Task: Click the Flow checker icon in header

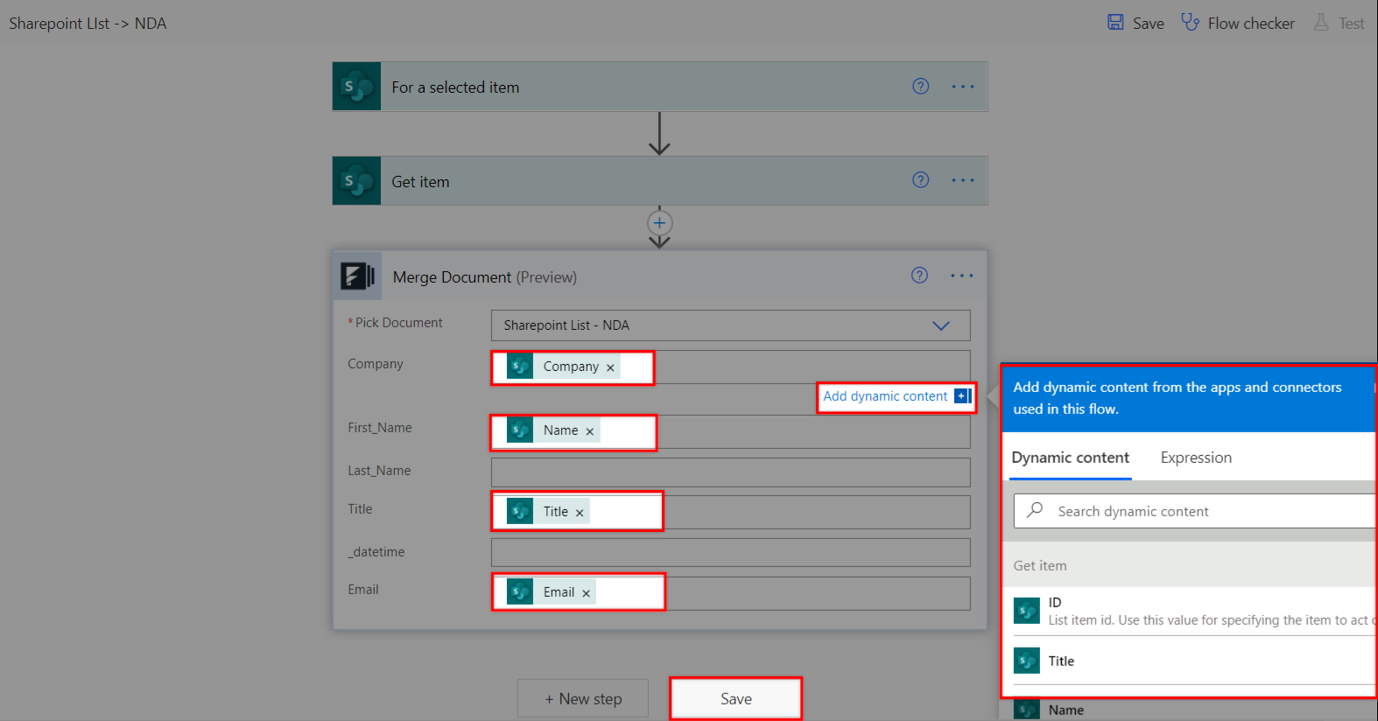Action: coord(1190,23)
